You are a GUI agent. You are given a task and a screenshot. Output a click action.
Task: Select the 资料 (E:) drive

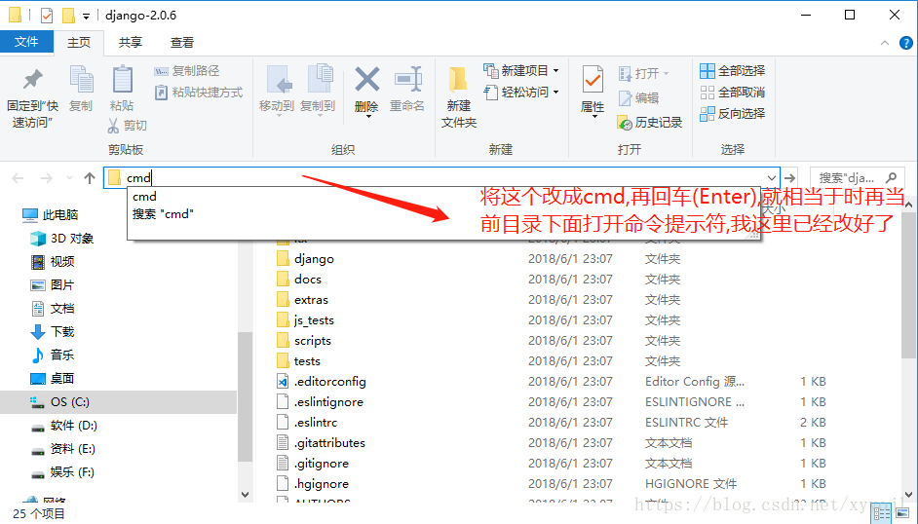tap(63, 449)
